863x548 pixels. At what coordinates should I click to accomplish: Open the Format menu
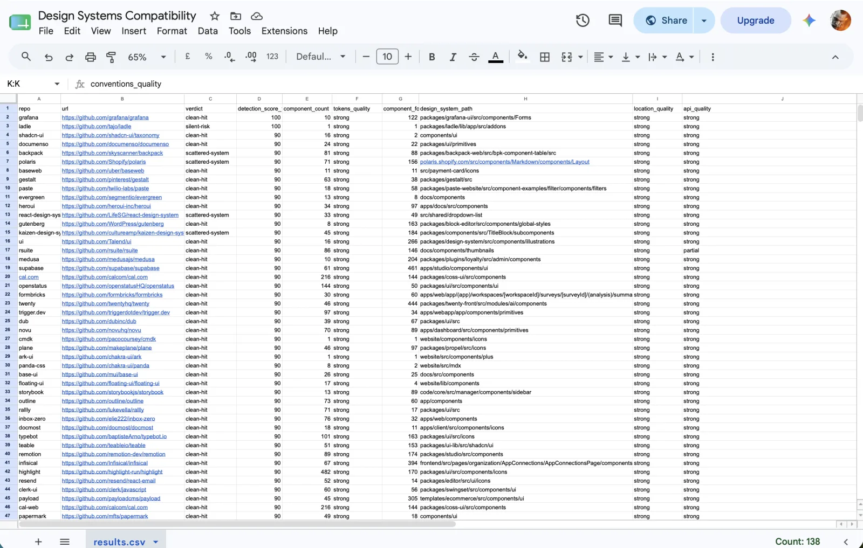[x=172, y=31]
